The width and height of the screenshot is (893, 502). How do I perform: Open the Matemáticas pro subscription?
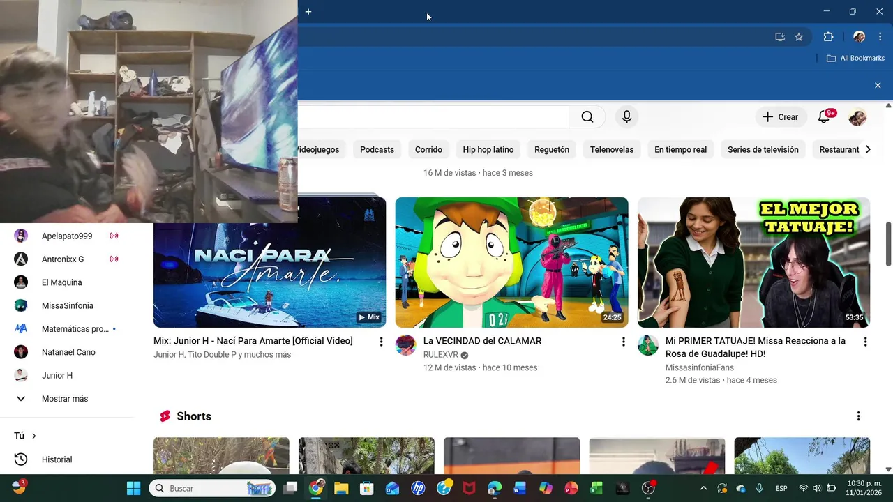point(67,328)
